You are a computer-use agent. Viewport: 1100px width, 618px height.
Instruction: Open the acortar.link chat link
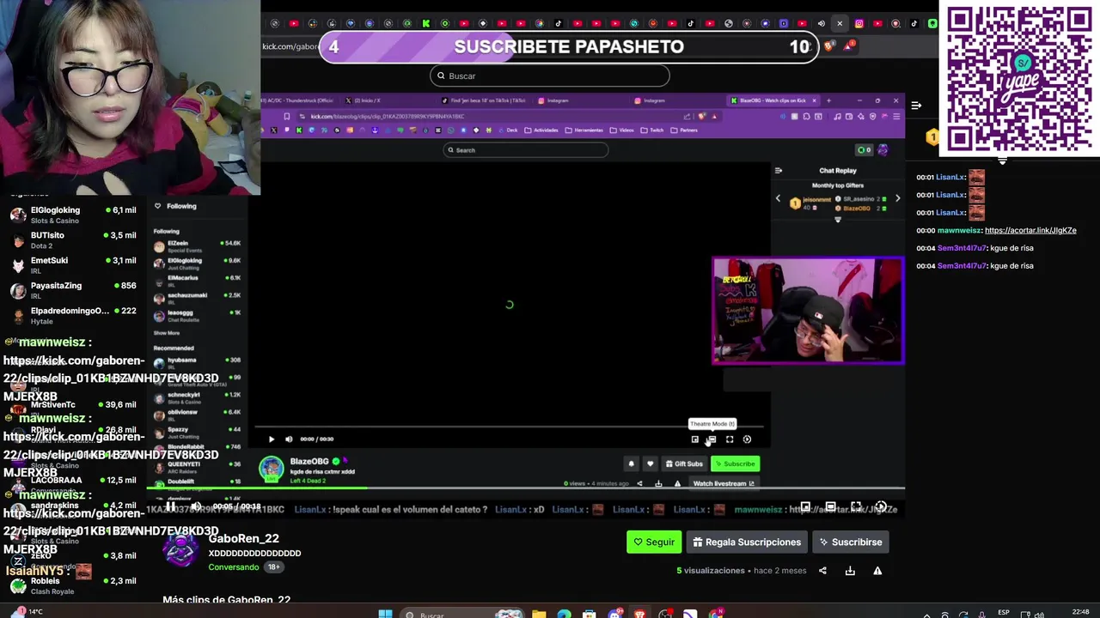(1030, 230)
